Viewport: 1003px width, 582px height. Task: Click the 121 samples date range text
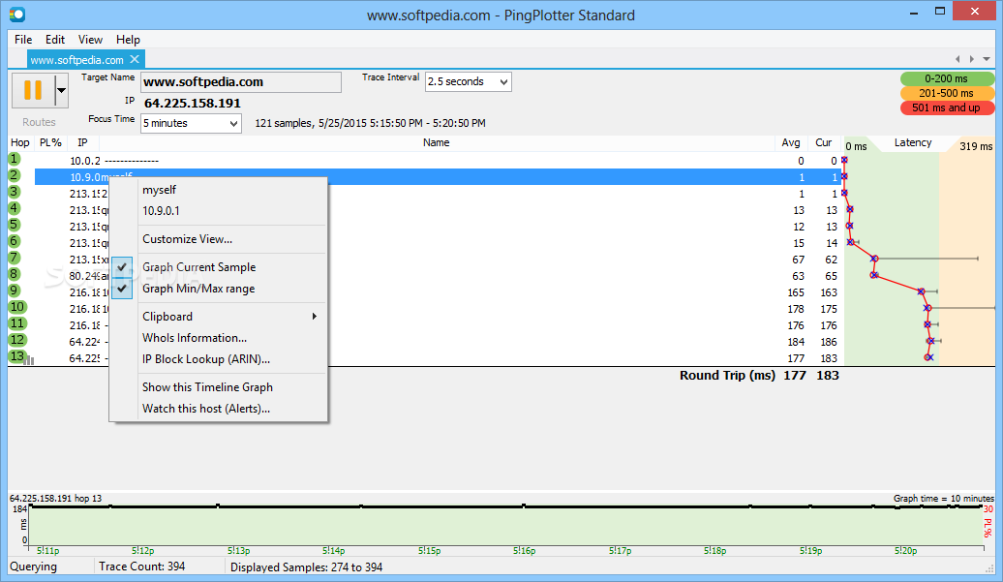click(371, 123)
